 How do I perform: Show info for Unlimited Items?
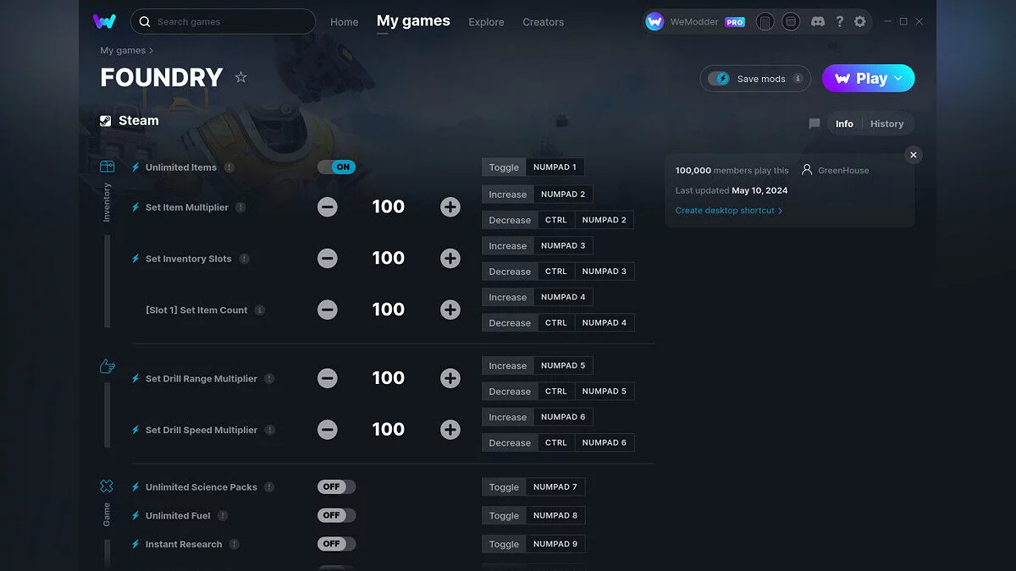(x=229, y=167)
